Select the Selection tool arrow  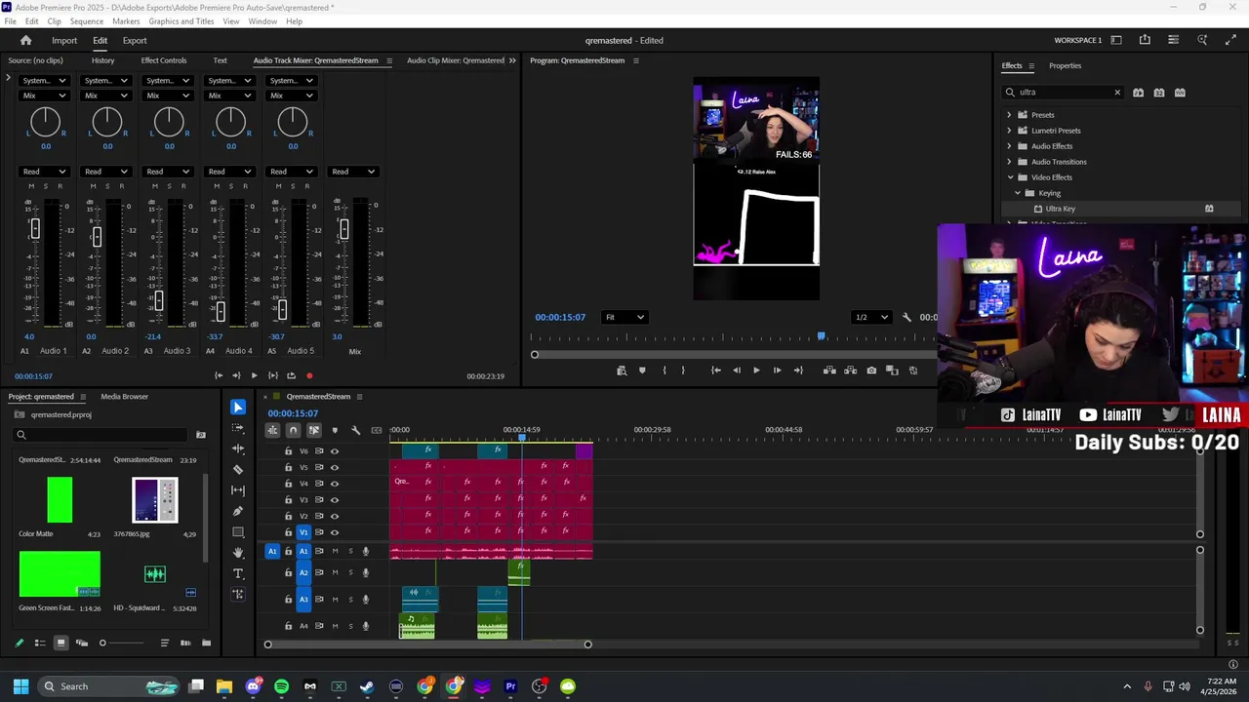238,407
